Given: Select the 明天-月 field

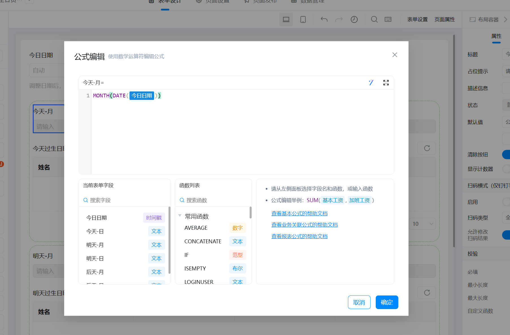Looking at the screenshot, I should [125, 245].
